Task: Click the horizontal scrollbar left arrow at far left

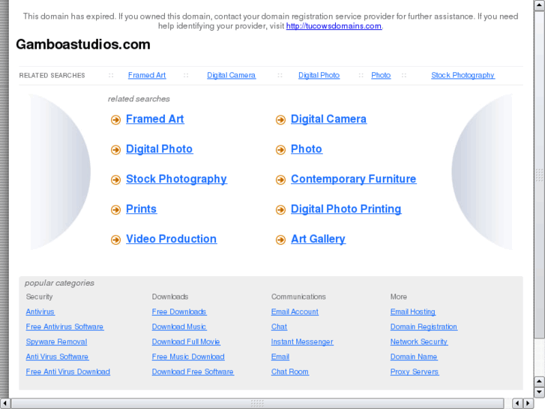Action: pyautogui.click(x=4, y=403)
